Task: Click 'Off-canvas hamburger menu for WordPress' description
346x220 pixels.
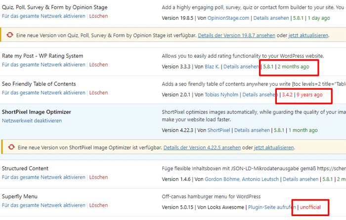Action: point(211,196)
